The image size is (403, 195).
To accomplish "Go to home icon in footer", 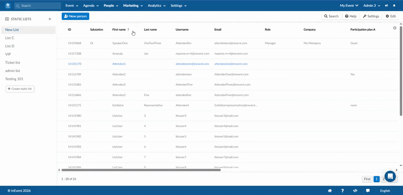I will pyautogui.click(x=330, y=190).
